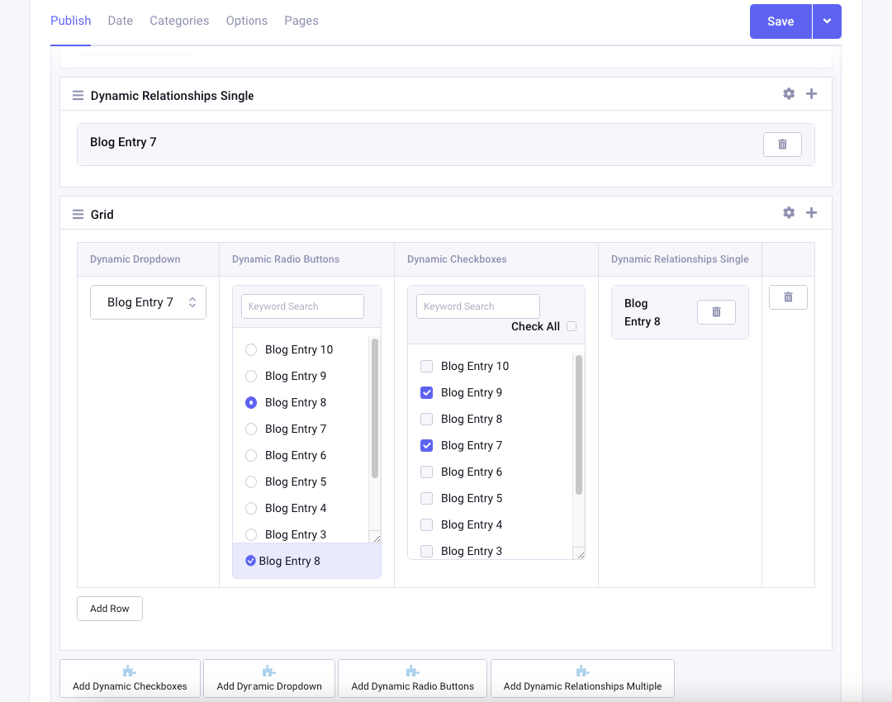The image size is (892, 702).
Task: Click the Dynamic Checkboxes column header
Action: pyautogui.click(x=457, y=259)
